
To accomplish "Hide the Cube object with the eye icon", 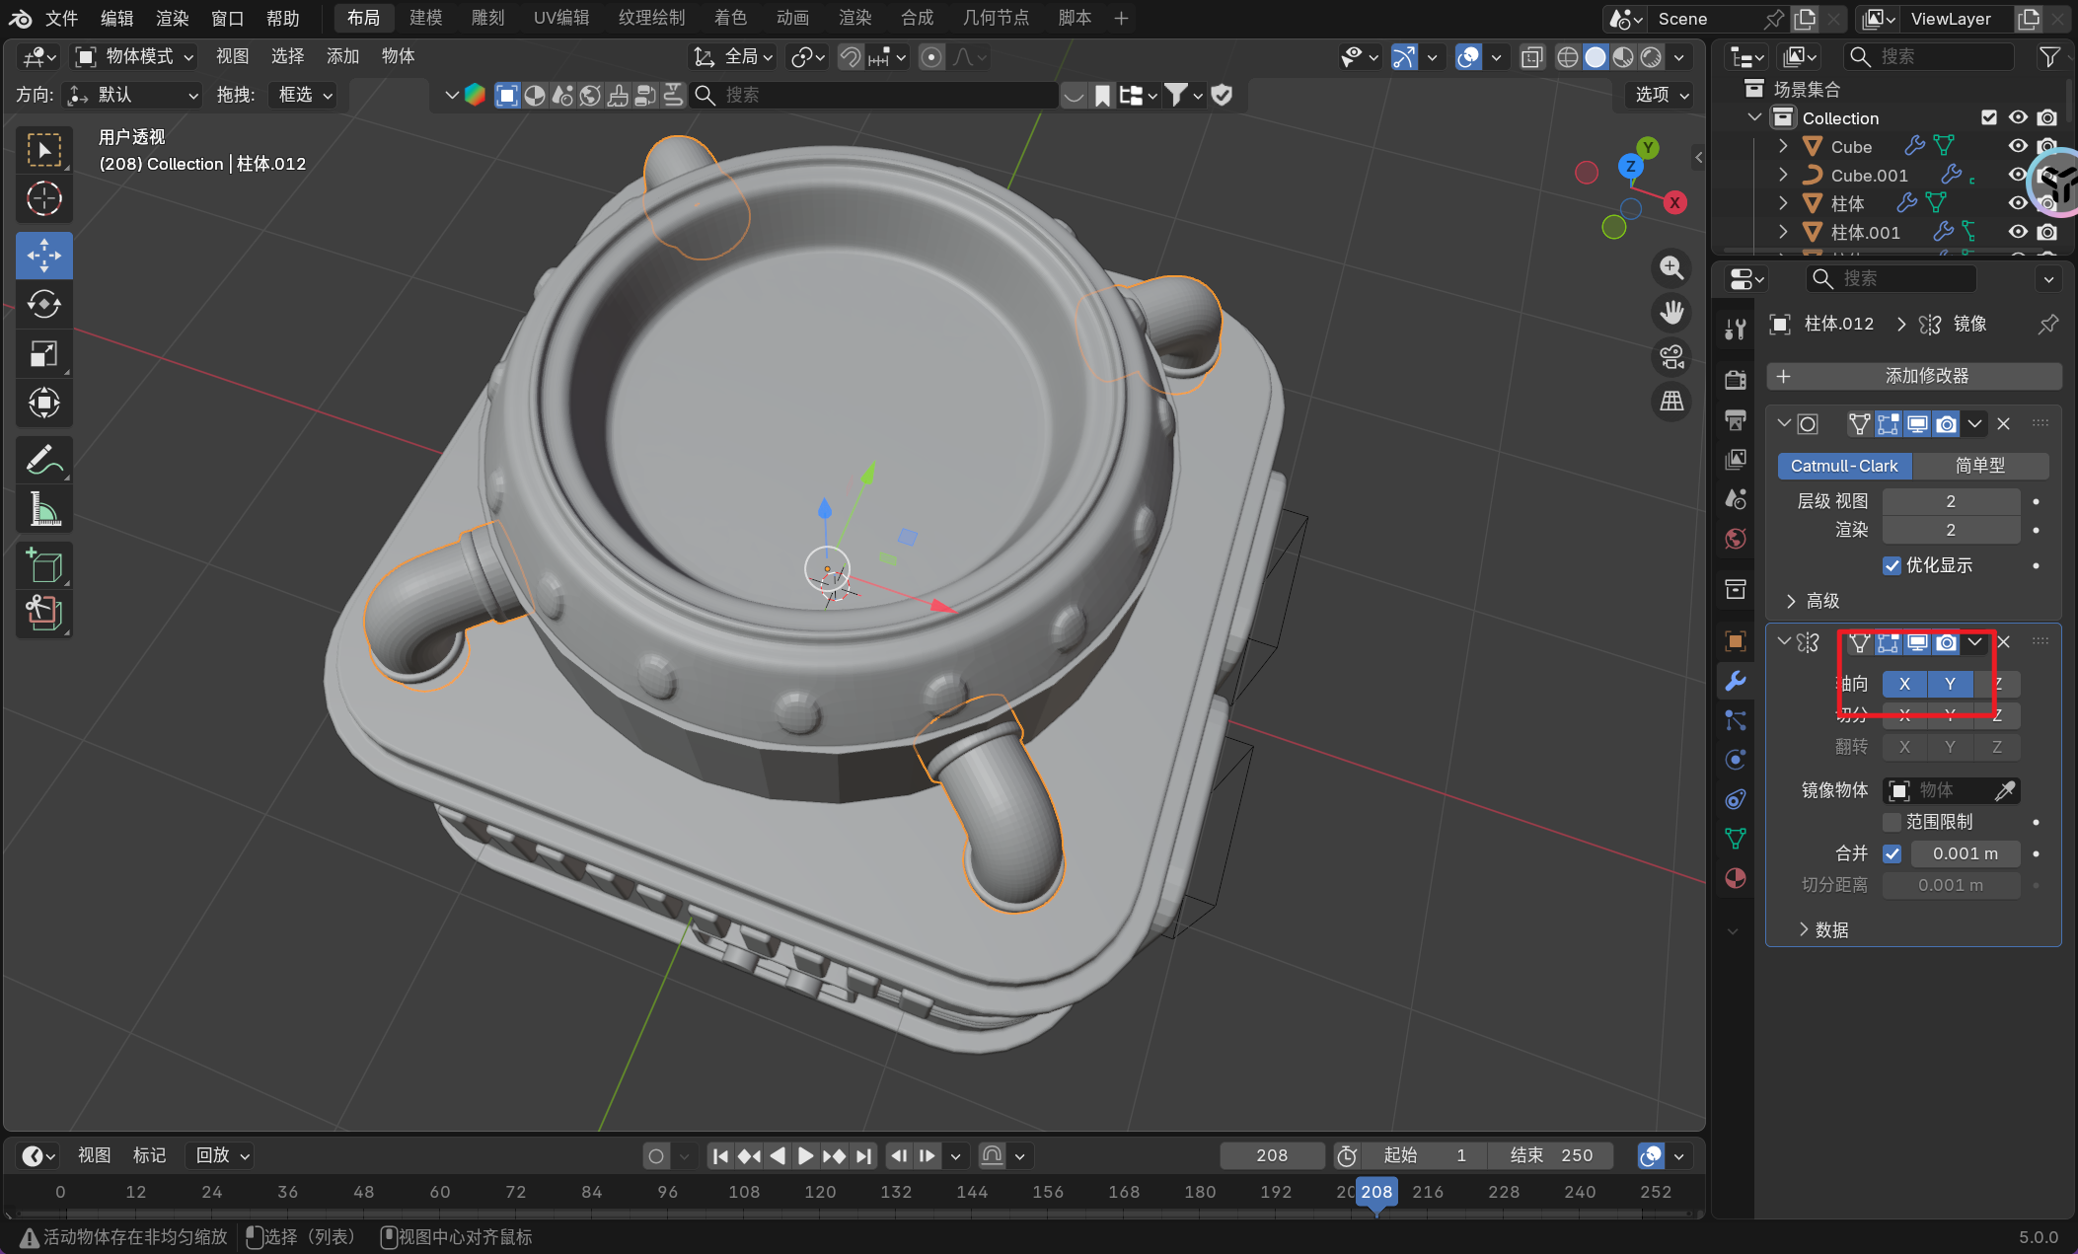I will tap(2018, 146).
